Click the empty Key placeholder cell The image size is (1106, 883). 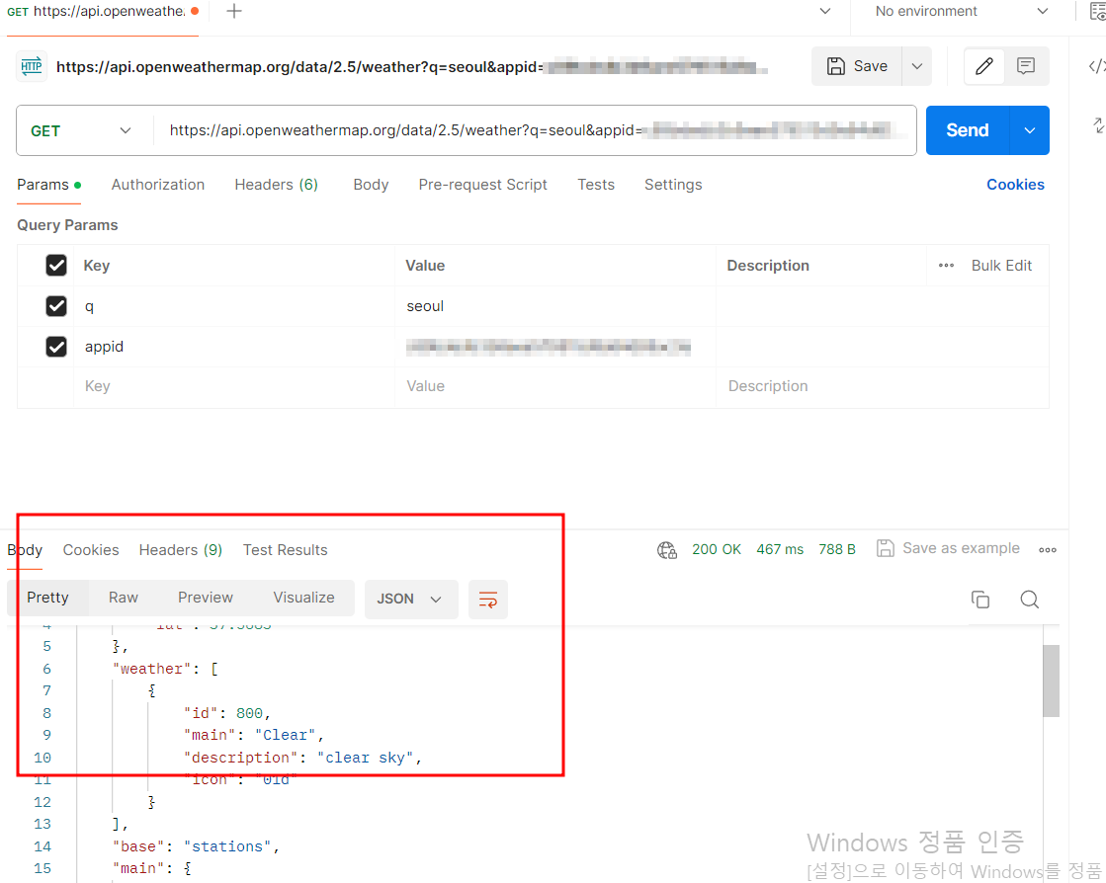coord(233,387)
